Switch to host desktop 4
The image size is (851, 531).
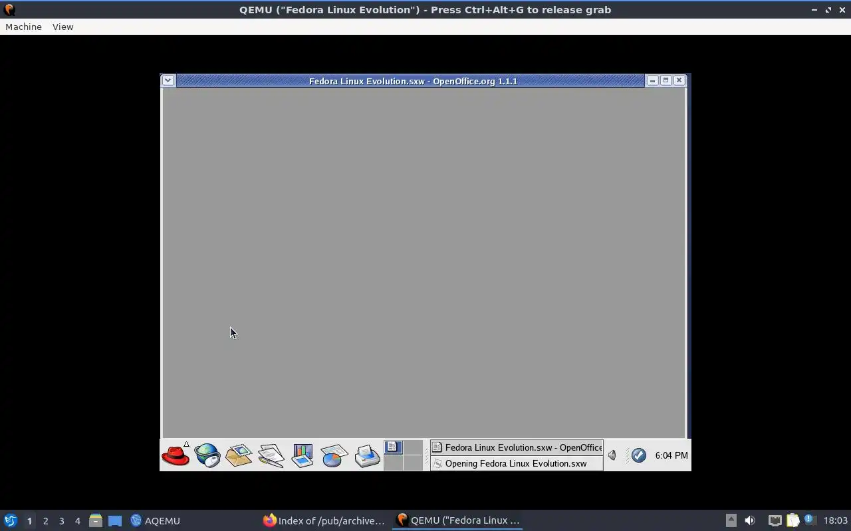pyautogui.click(x=77, y=521)
